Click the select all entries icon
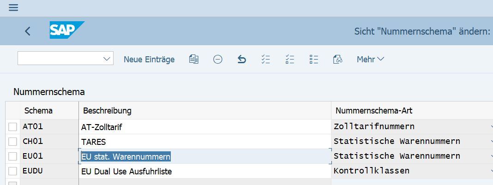493x185 pixels. coord(265,59)
